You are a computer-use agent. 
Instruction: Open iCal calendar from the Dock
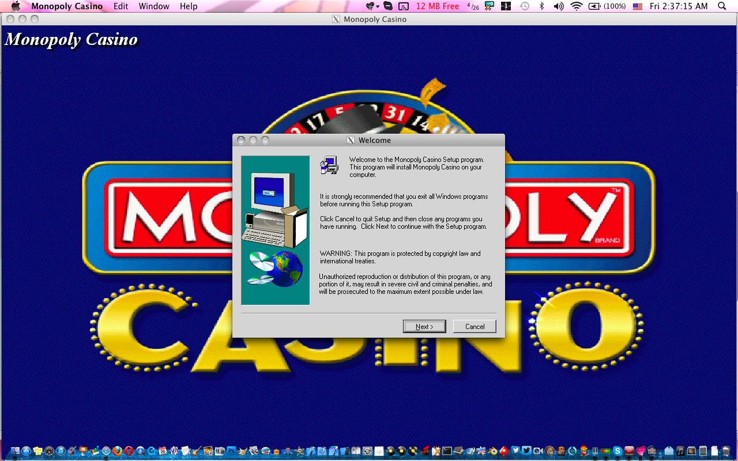(x=163, y=451)
